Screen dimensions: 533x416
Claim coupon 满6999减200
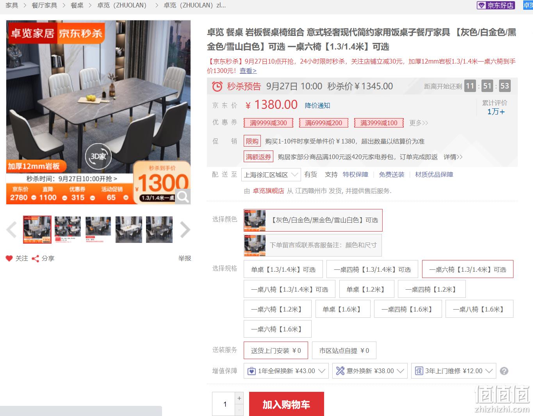[323, 123]
